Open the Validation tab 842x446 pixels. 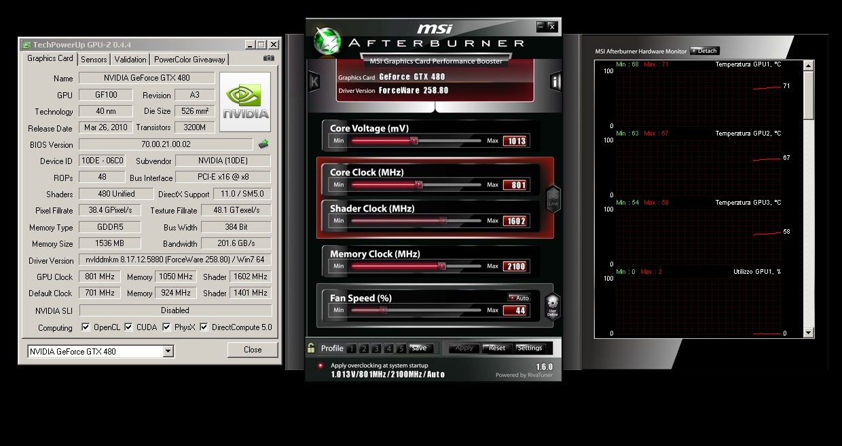pyautogui.click(x=130, y=60)
